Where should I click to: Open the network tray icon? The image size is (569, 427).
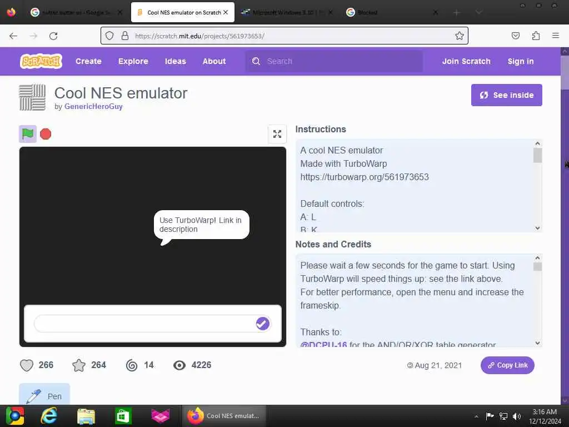click(x=503, y=416)
